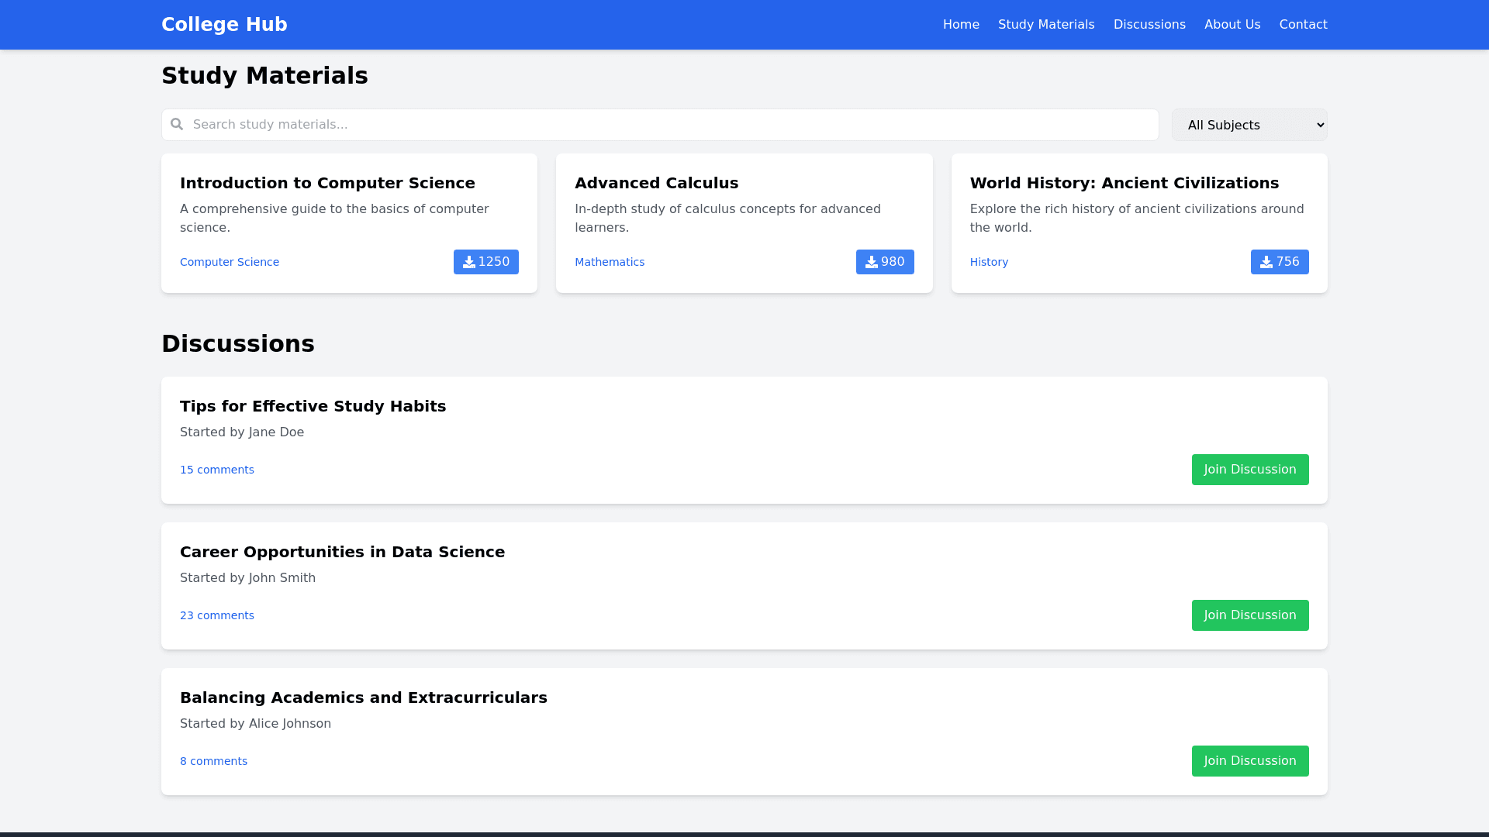Click the Mathematics subject tag
This screenshot has height=837, width=1489.
[609, 262]
